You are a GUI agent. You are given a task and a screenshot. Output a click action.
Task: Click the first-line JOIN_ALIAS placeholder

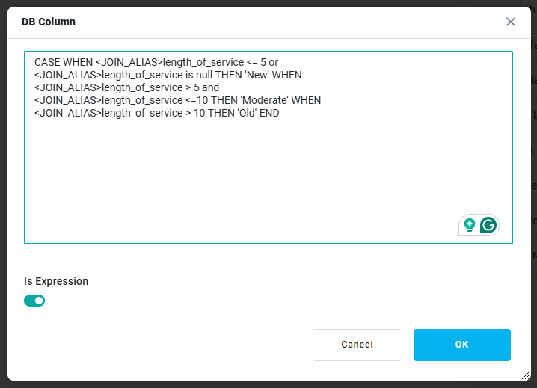(127, 62)
